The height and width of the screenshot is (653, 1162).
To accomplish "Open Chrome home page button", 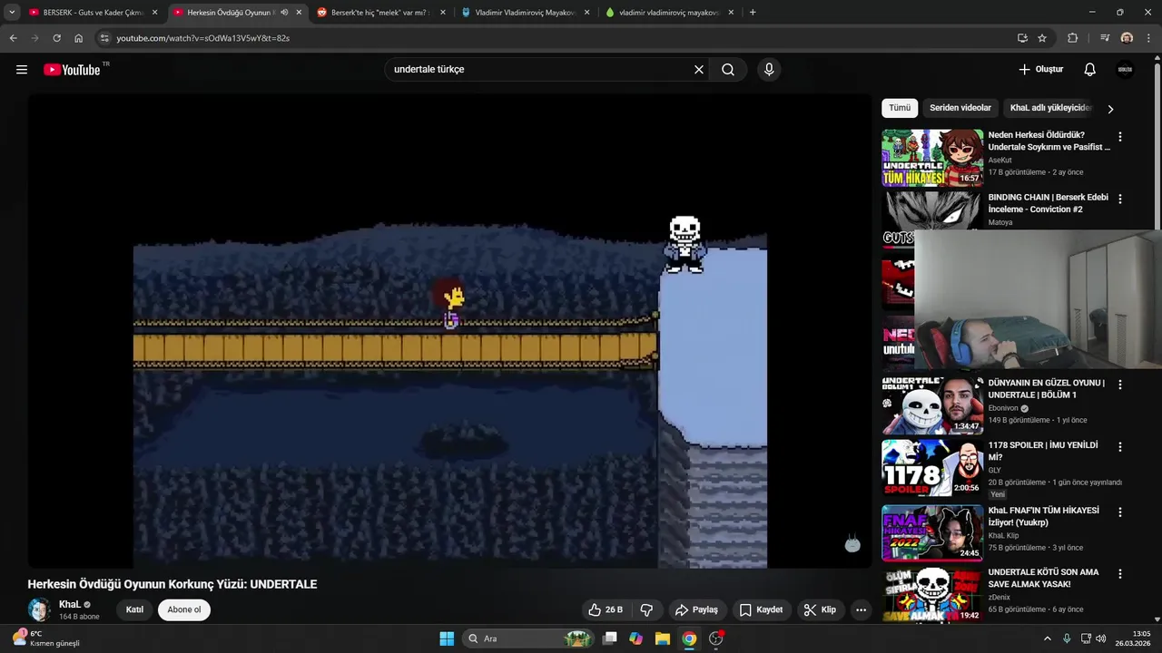I will (78, 38).
